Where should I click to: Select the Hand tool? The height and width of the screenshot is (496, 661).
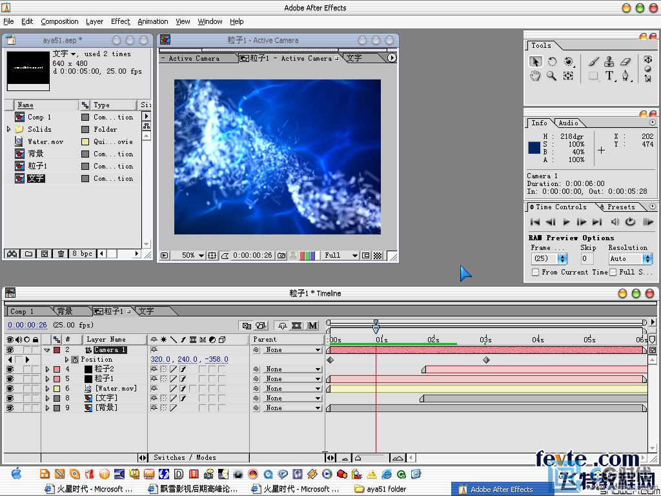[x=535, y=76]
